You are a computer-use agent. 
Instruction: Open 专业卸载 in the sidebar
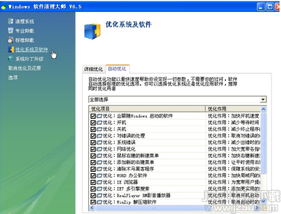coord(25,31)
